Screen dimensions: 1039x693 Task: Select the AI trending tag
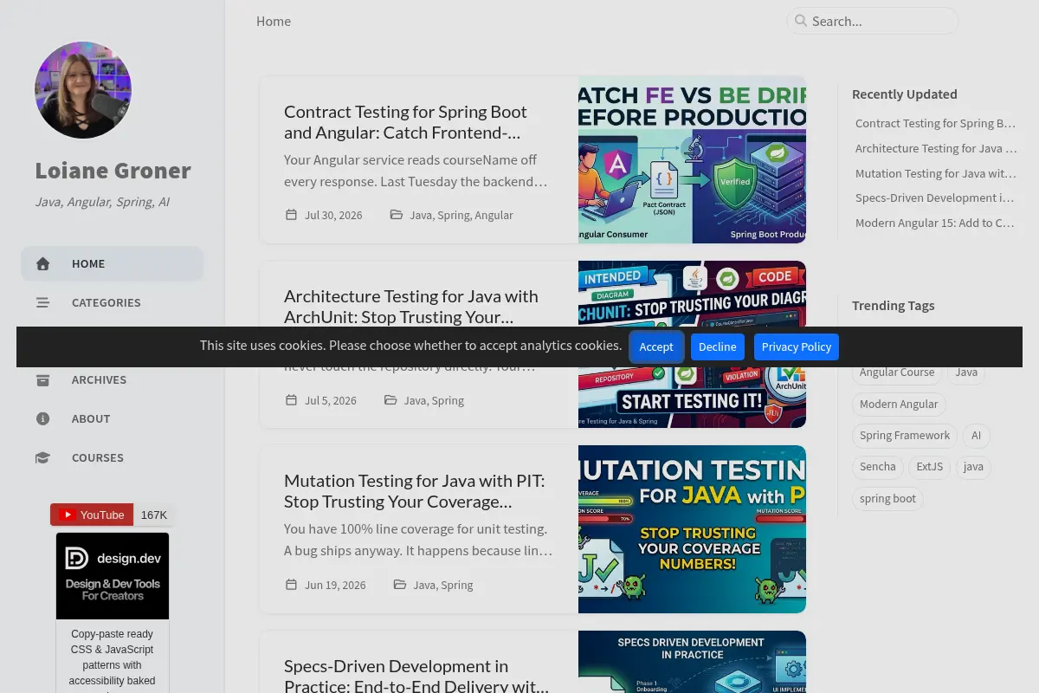click(976, 436)
